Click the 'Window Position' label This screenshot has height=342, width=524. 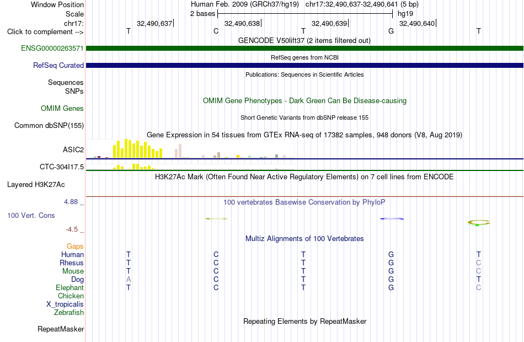(x=57, y=4)
